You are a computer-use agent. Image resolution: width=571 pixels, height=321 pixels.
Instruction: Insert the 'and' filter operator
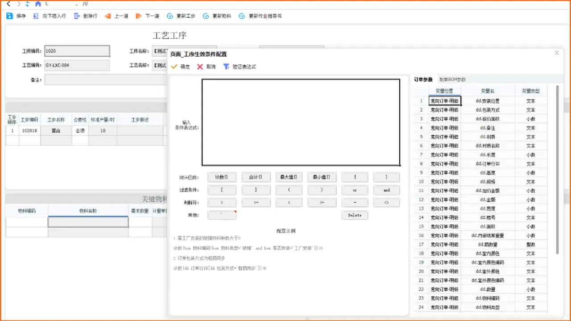click(x=386, y=190)
